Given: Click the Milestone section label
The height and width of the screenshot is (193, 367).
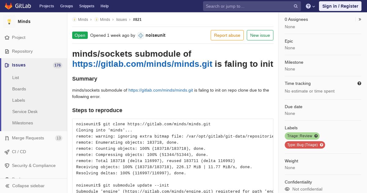Looking at the screenshot, I should pyautogui.click(x=294, y=62).
